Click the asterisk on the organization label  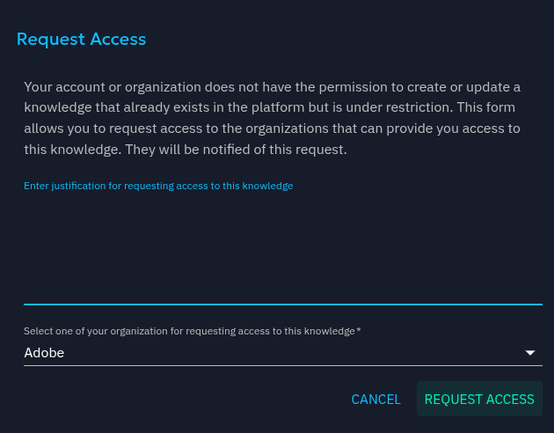[359, 330]
